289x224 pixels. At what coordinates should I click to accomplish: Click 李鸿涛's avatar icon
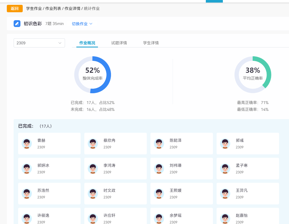(x=93, y=169)
